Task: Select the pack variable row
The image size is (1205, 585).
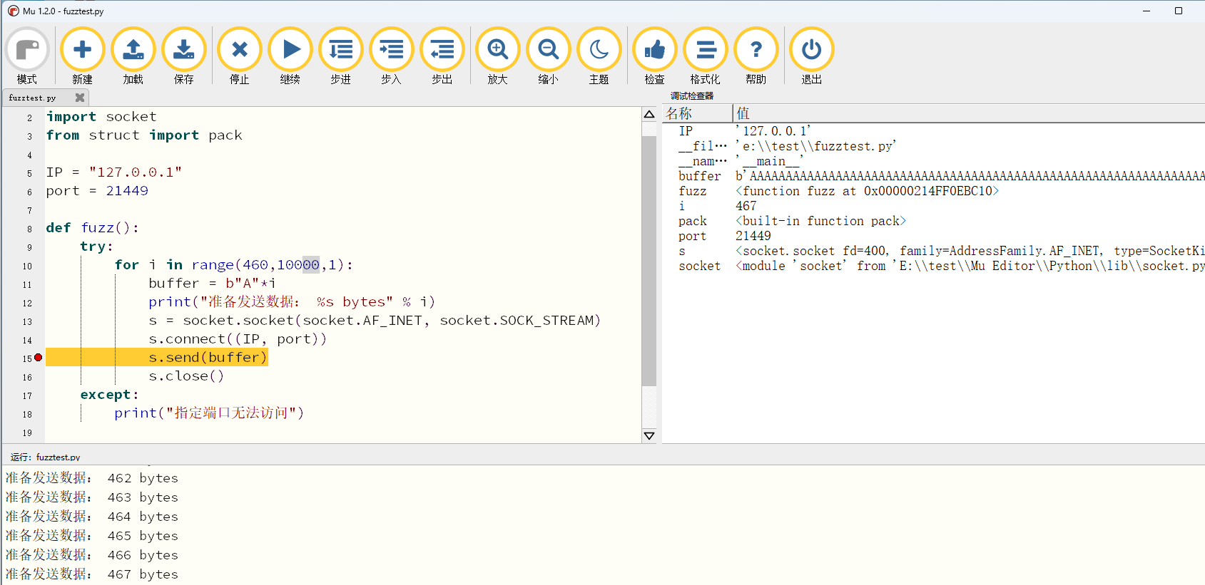Action: (x=934, y=221)
